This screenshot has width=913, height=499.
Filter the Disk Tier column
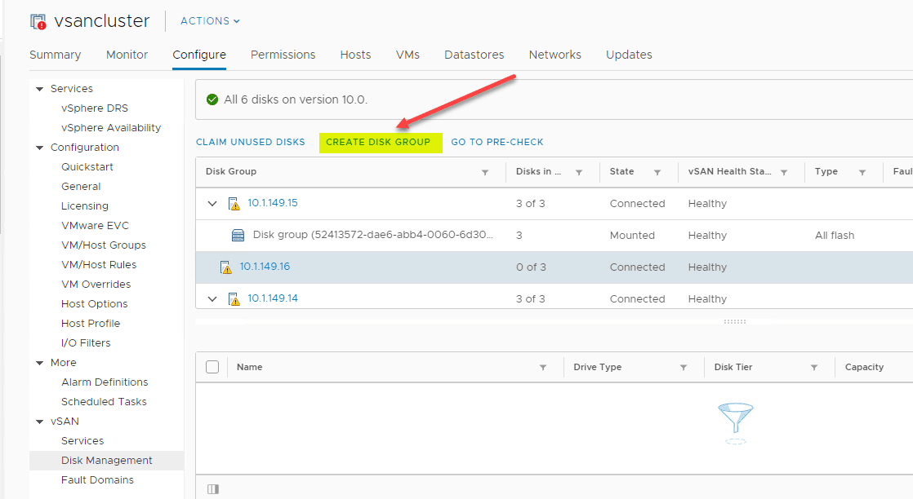click(x=814, y=368)
